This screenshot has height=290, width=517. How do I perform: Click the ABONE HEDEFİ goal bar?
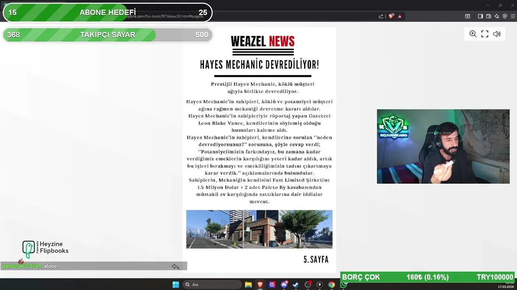click(107, 12)
